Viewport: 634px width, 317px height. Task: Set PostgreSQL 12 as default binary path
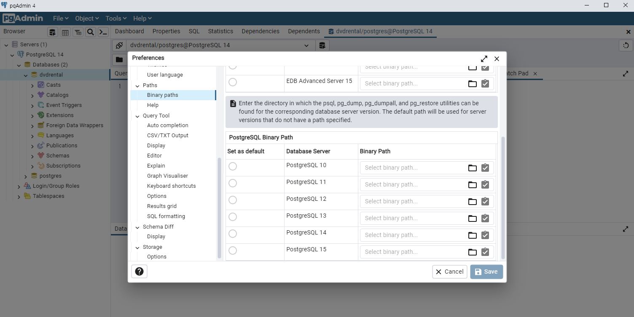[x=233, y=200]
